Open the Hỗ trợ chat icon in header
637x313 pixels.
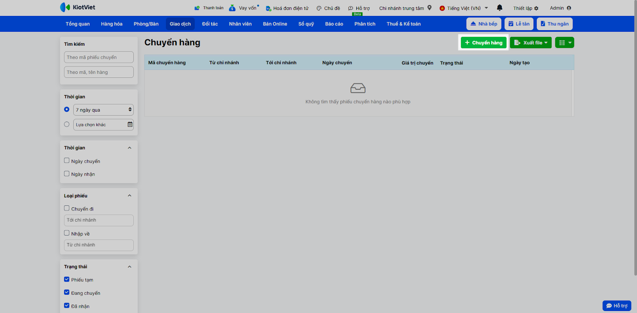coord(351,8)
